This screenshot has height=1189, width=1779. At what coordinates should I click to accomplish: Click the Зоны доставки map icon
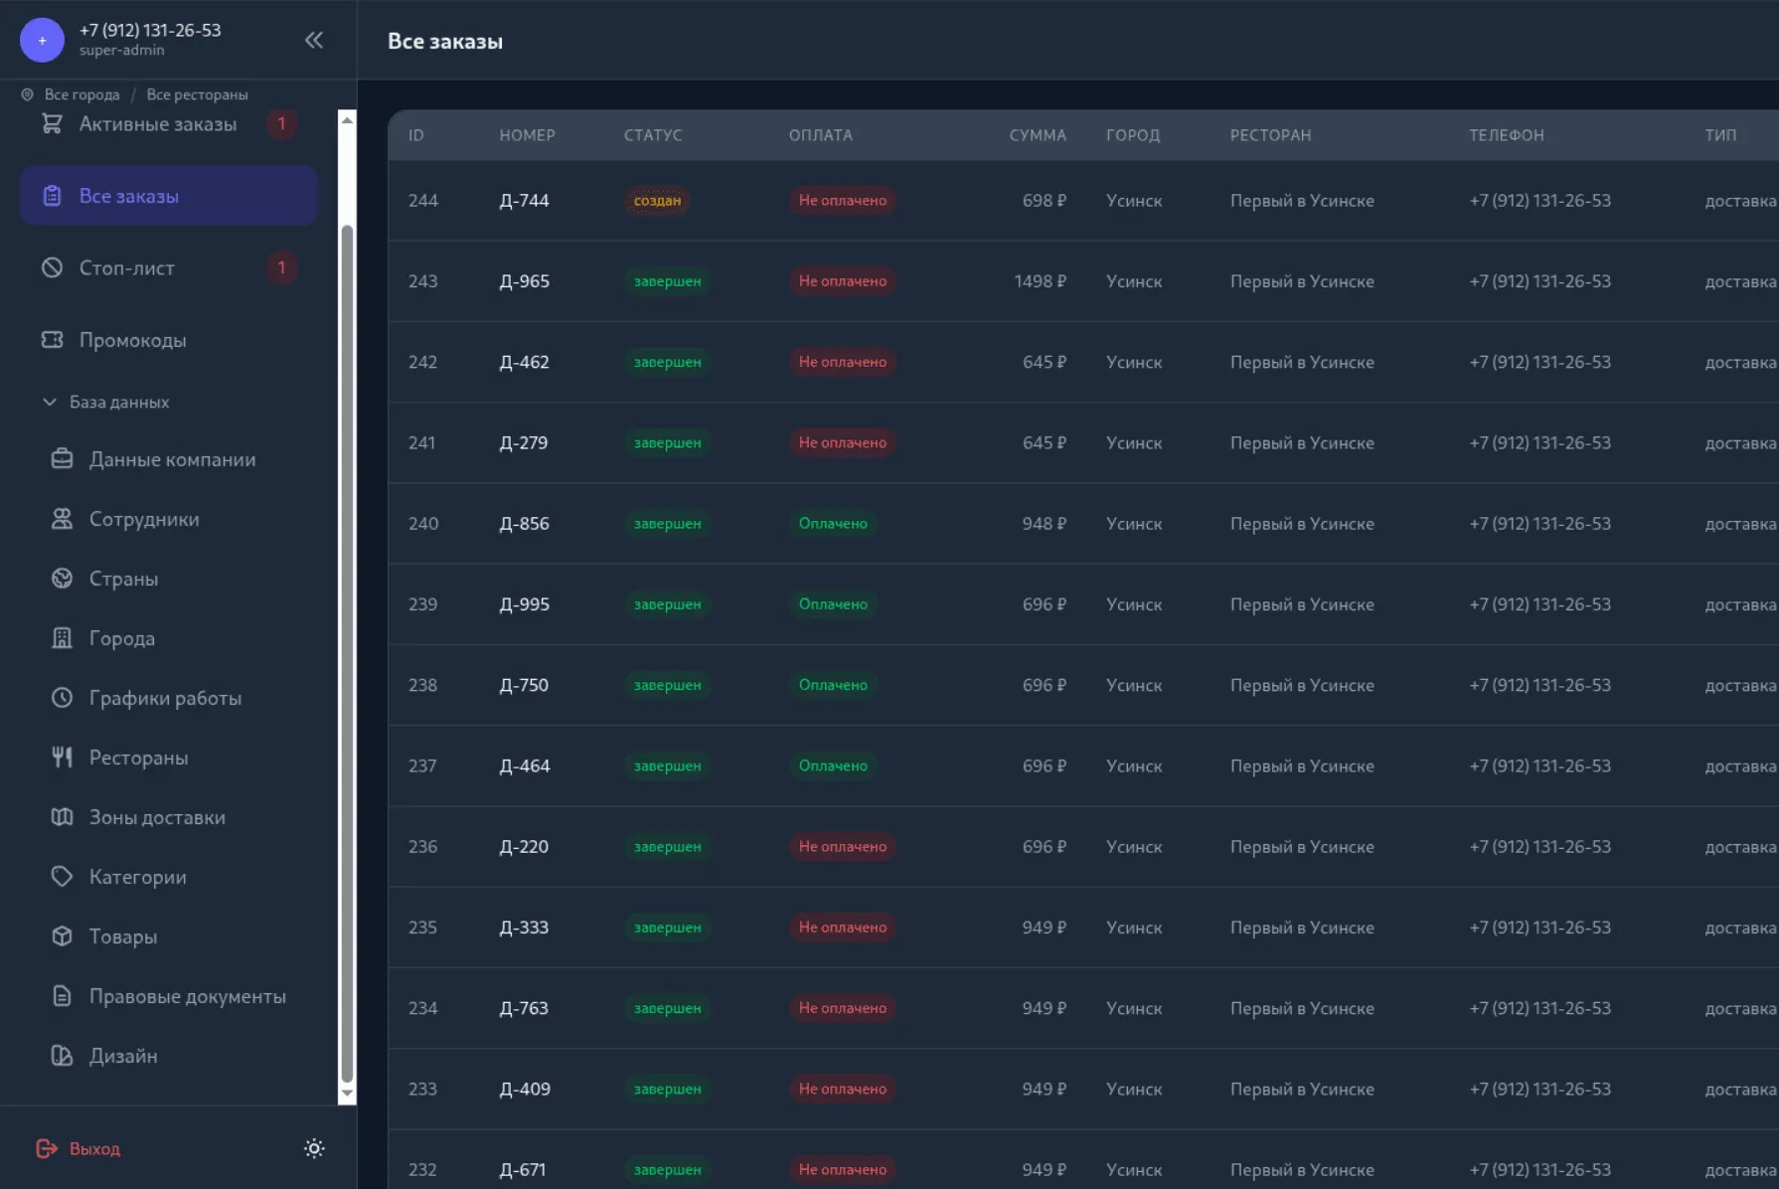click(62, 817)
